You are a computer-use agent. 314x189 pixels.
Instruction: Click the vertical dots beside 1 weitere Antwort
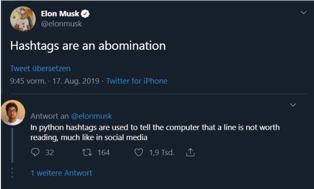(x=12, y=173)
